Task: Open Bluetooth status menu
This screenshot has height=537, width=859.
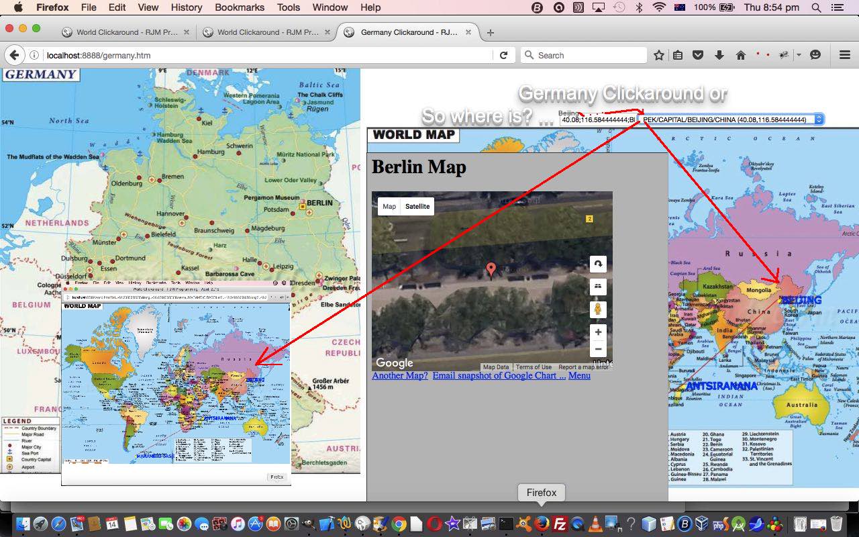Action: click(x=639, y=7)
